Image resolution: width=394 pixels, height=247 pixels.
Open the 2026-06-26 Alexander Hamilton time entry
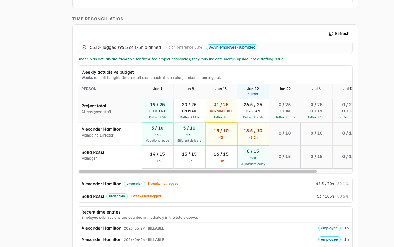[215, 239]
